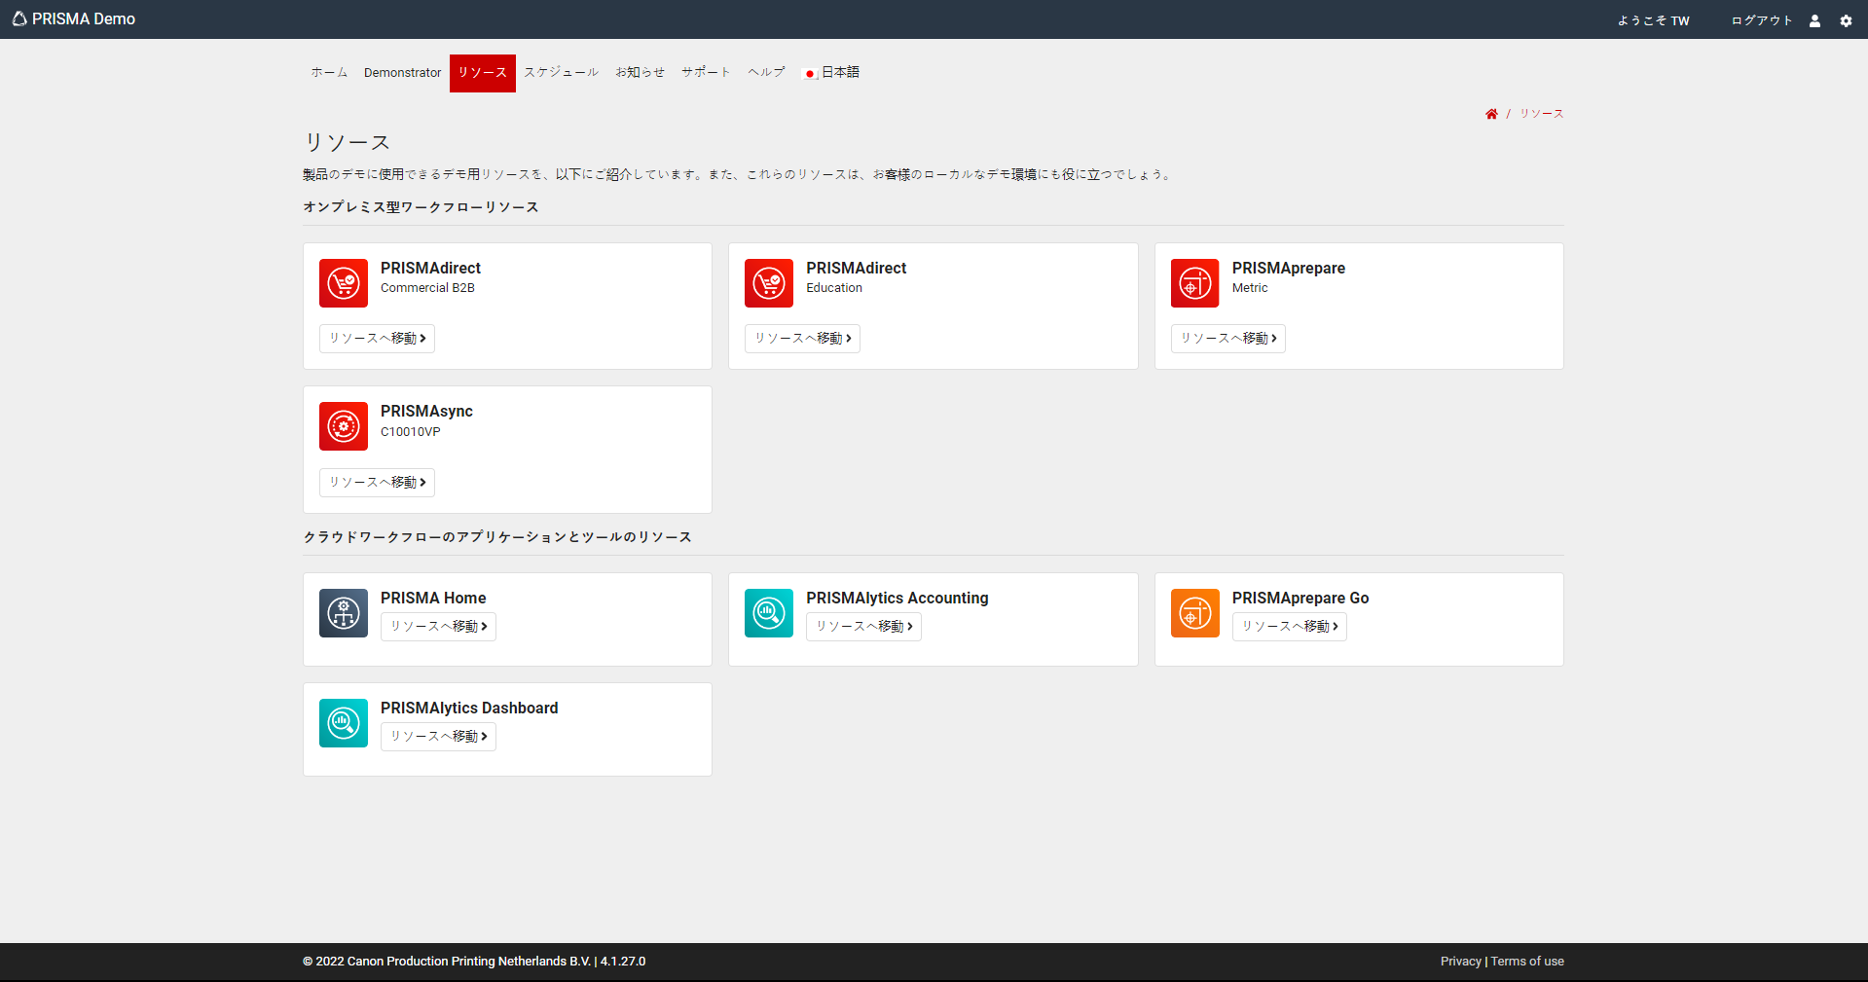Click the PRISMAlytics Dashboard title

pos(469,708)
